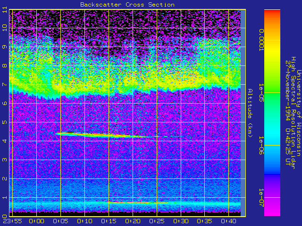
Task: Click the 1e-06 colorbar label
Action: (261, 145)
